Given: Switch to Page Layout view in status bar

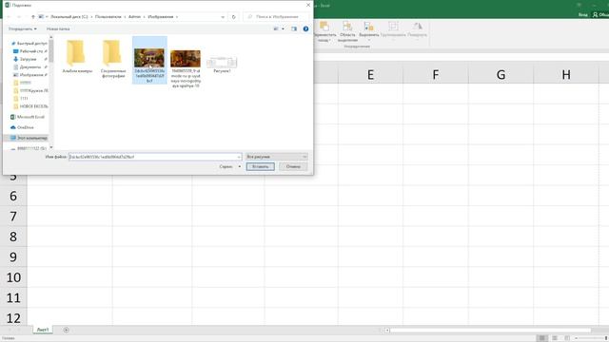Looking at the screenshot, I should click(x=555, y=338).
